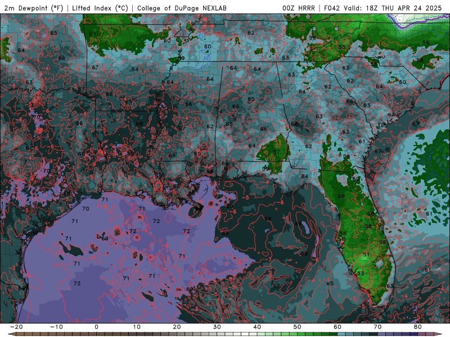Click the '20' label on the color scale
This screenshot has width=450, height=337.
pos(177,327)
